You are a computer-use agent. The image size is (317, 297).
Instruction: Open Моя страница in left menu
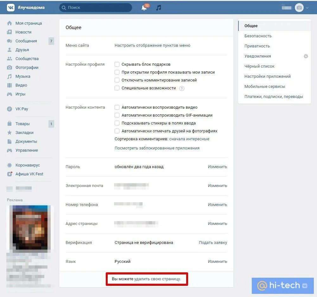click(x=29, y=23)
